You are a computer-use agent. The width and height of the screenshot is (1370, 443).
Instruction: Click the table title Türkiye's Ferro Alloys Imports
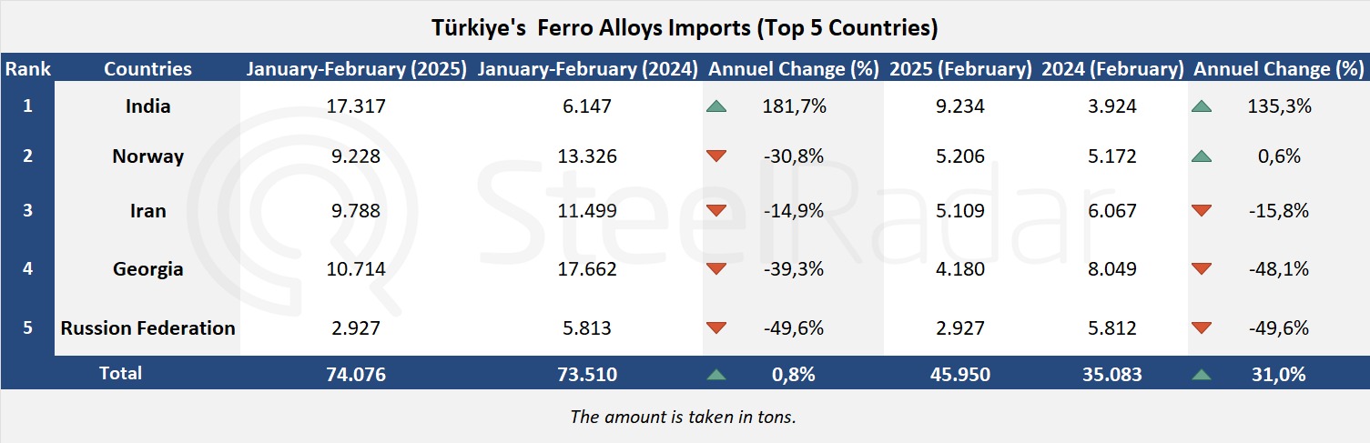click(x=685, y=28)
